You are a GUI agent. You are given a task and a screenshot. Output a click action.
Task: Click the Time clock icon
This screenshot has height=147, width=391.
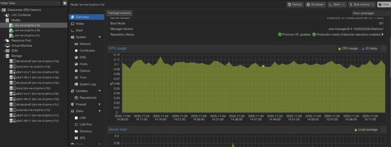click(76, 78)
